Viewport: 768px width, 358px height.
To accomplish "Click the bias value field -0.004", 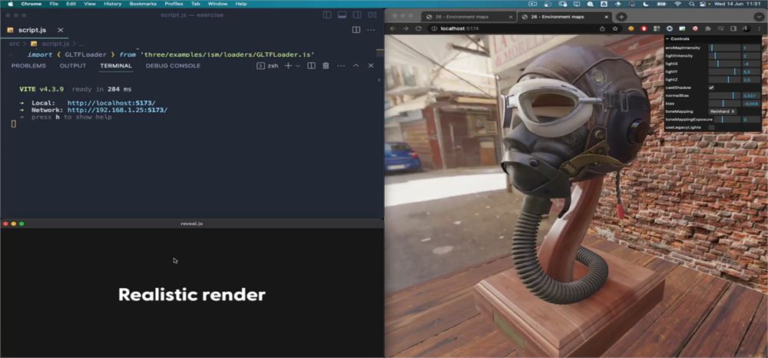I will coord(751,104).
